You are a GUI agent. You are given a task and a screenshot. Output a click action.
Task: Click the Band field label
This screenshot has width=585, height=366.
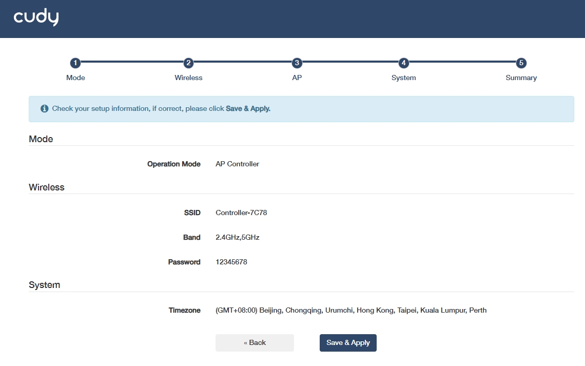coord(192,237)
